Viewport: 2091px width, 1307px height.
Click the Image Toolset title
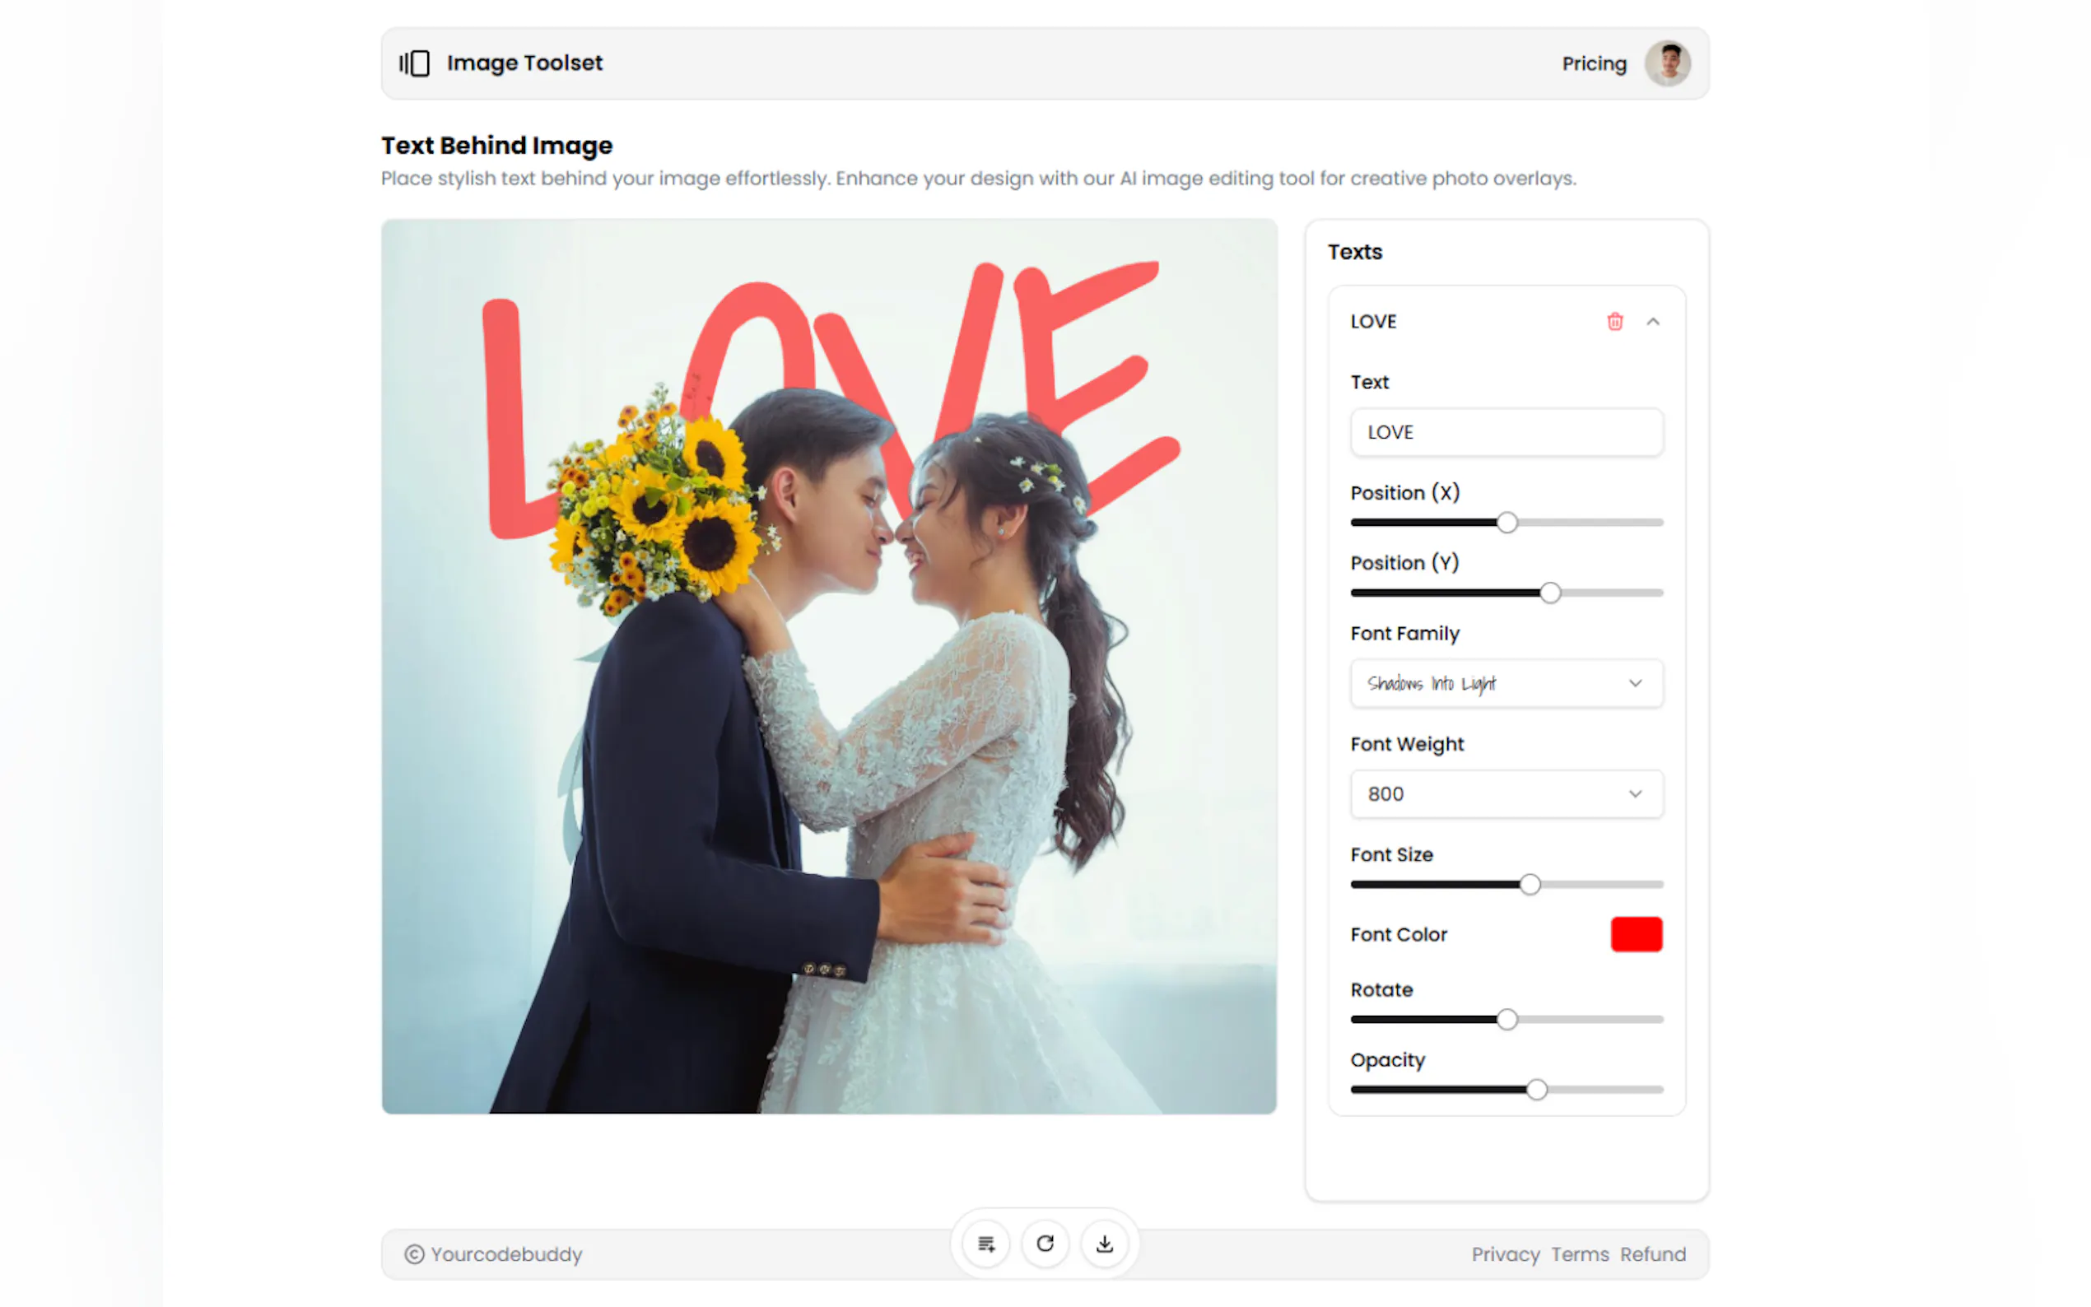click(x=524, y=63)
